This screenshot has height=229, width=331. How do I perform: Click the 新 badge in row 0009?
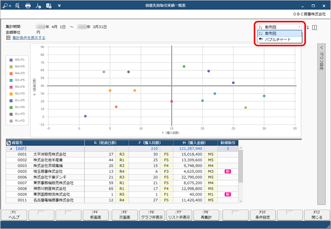coord(228,194)
